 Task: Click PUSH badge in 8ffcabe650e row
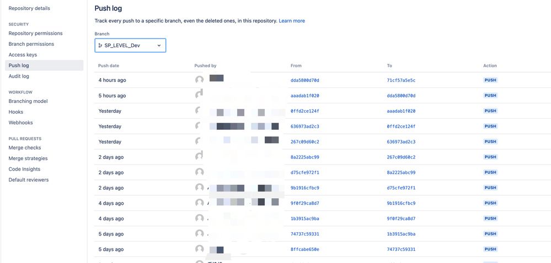490,249
